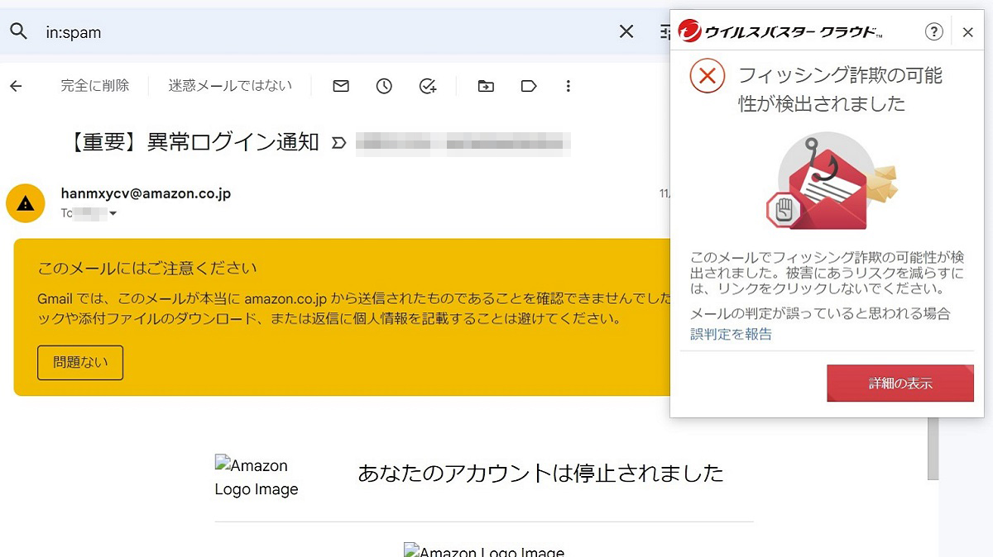Open search options filter icon
This screenshot has width=993, height=557.
click(x=664, y=31)
